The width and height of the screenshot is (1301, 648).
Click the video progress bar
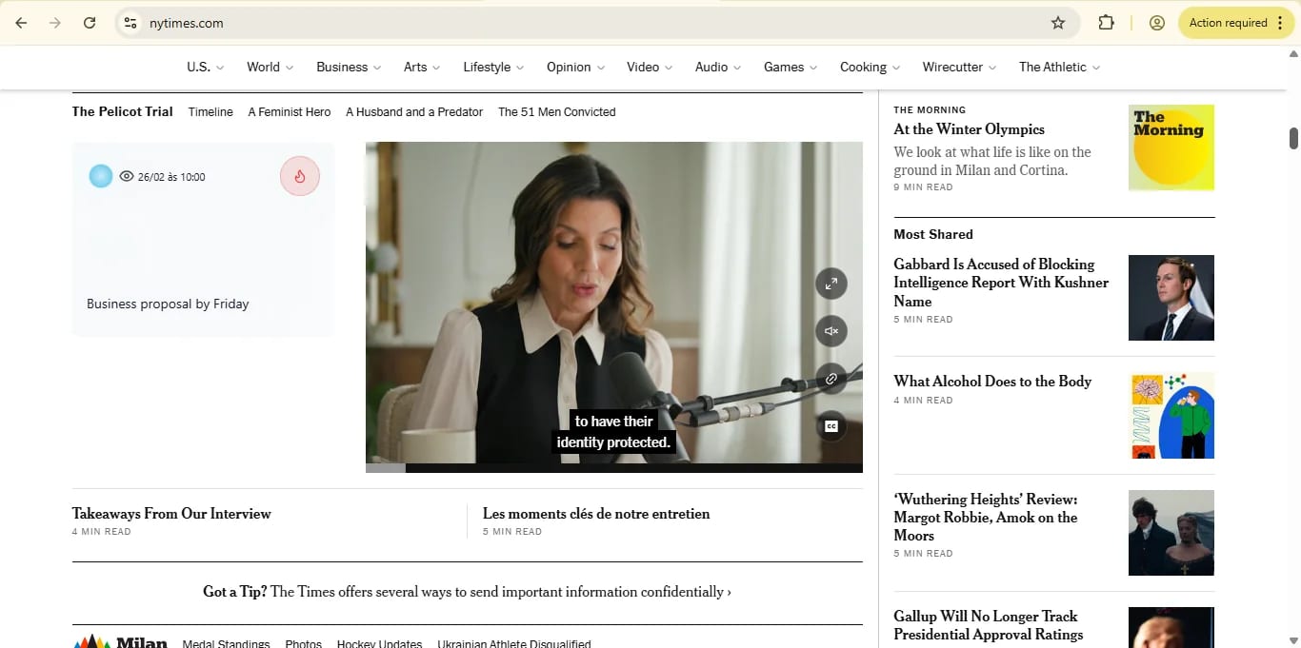pyautogui.click(x=613, y=467)
